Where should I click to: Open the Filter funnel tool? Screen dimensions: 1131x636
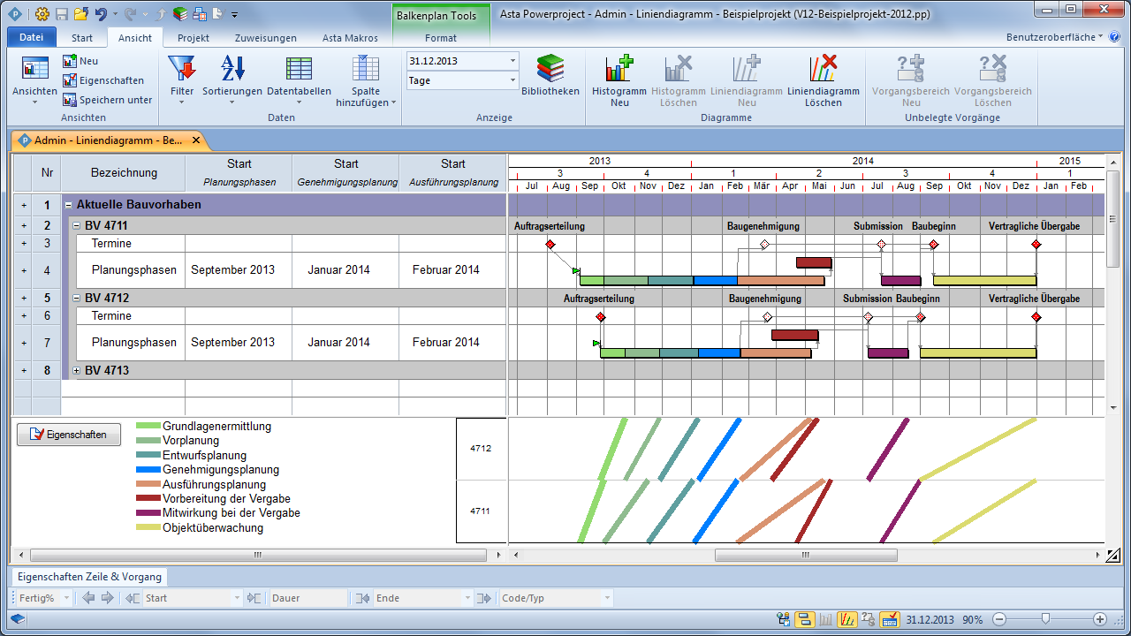182,79
